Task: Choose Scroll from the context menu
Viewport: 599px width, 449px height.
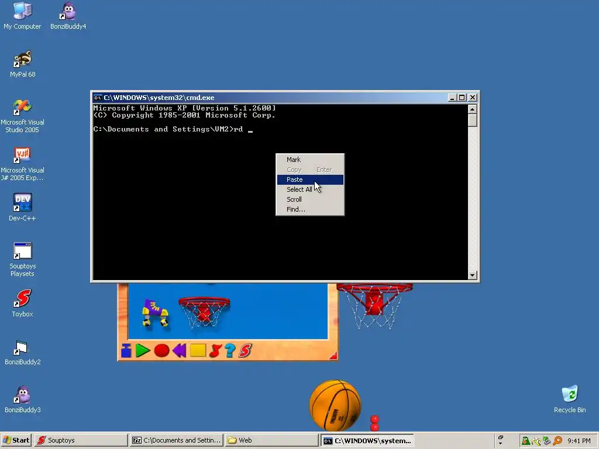Action: coord(310,199)
